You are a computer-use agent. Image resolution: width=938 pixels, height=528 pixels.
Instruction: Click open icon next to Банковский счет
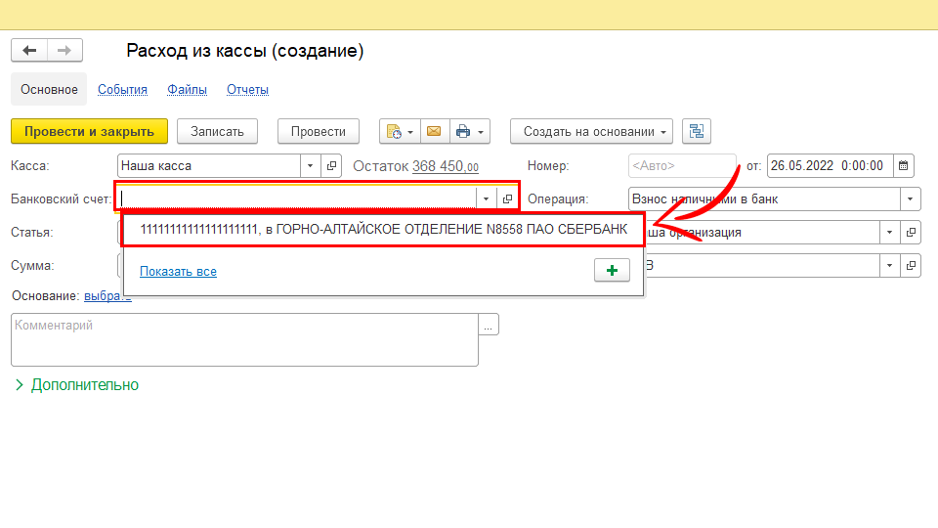click(507, 198)
